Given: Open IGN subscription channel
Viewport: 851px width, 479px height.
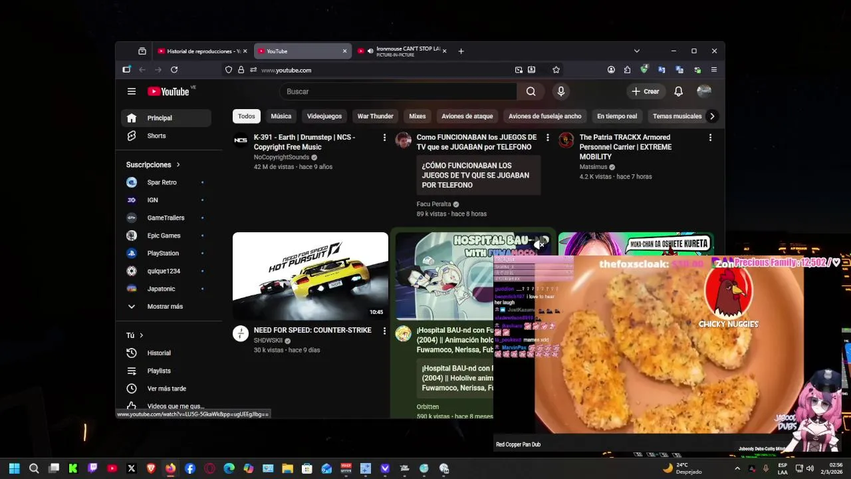Looking at the screenshot, I should pos(166,200).
